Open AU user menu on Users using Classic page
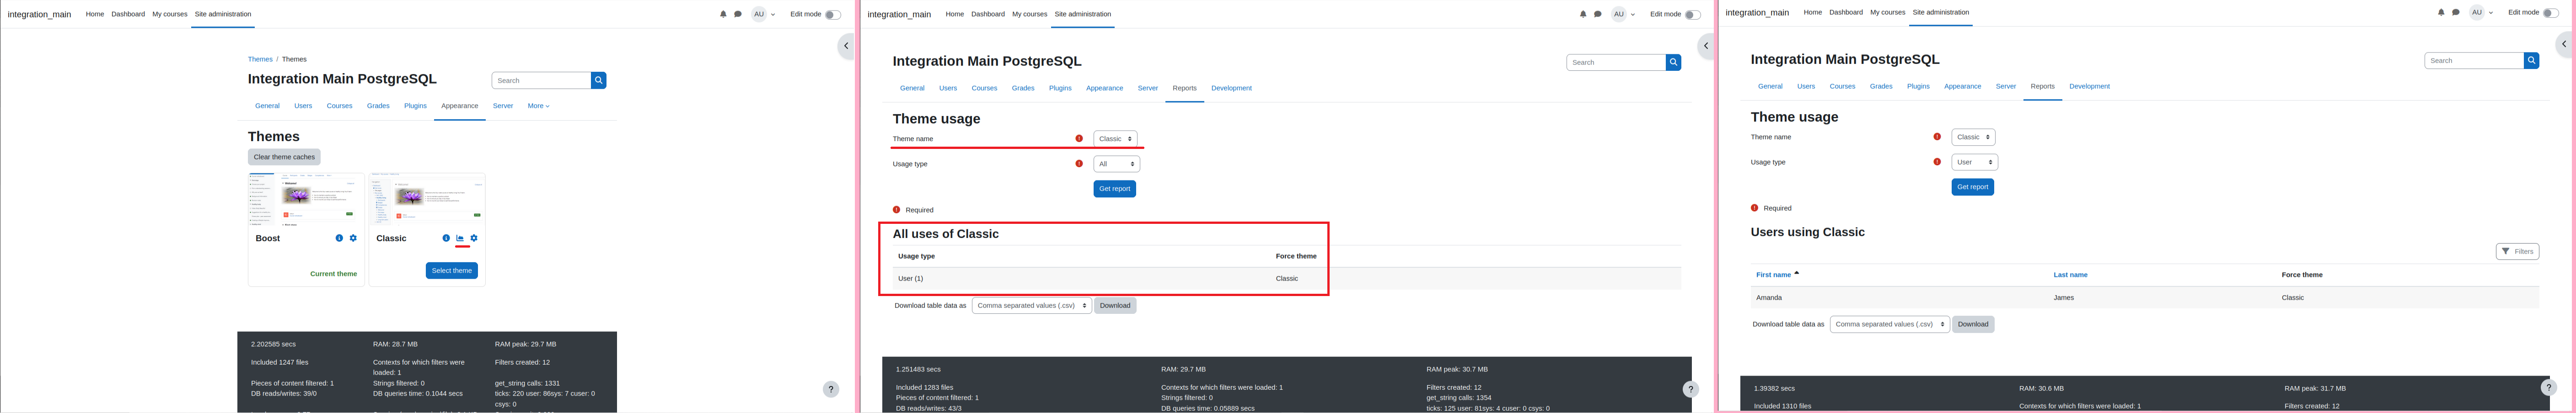2576x413 pixels. pos(2481,12)
